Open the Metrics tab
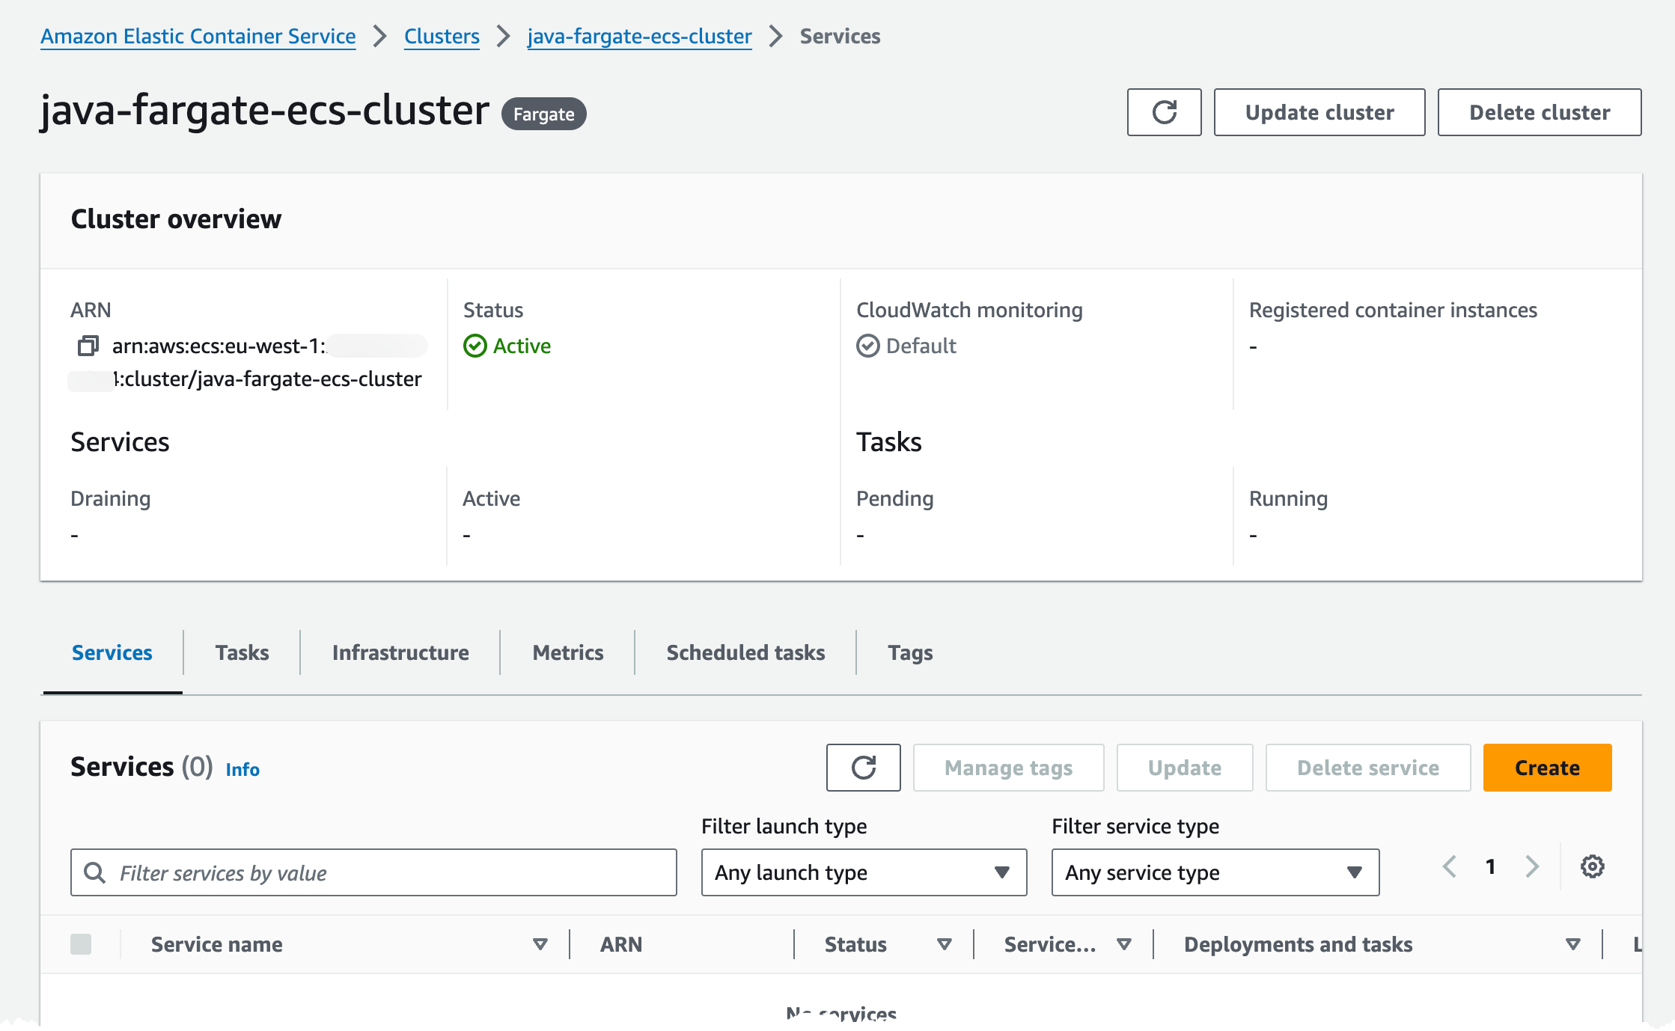 click(568, 652)
